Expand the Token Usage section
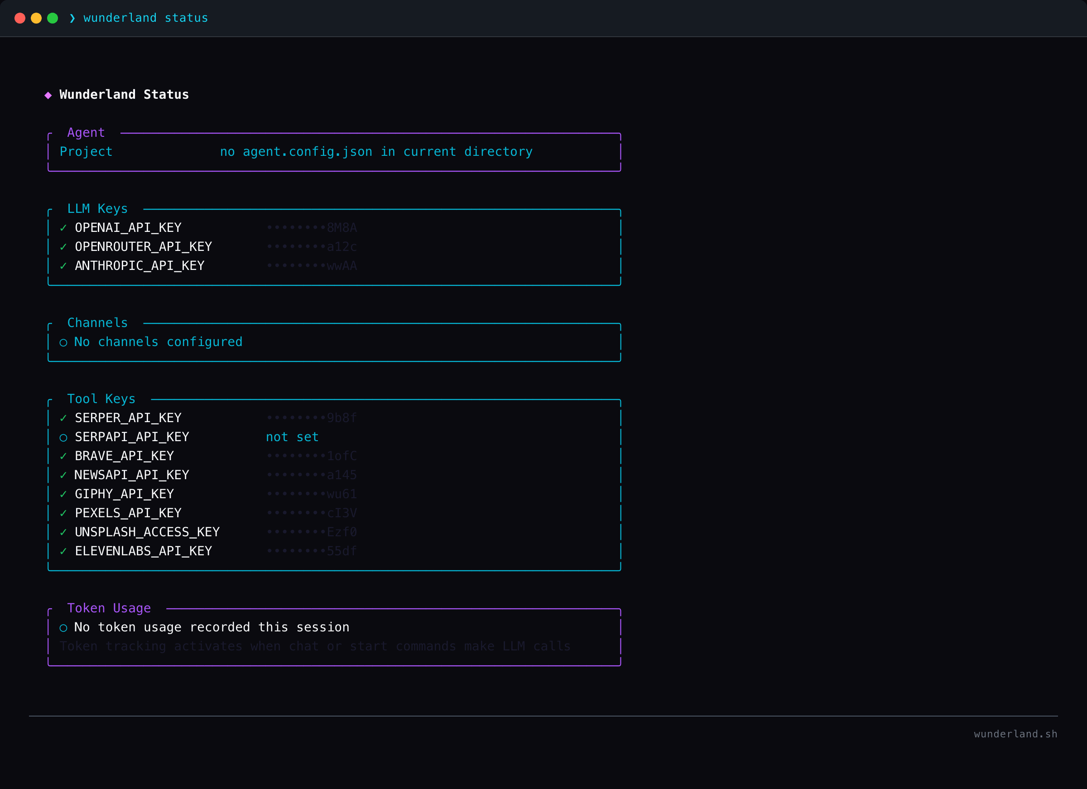This screenshot has height=789, width=1087. (x=109, y=608)
